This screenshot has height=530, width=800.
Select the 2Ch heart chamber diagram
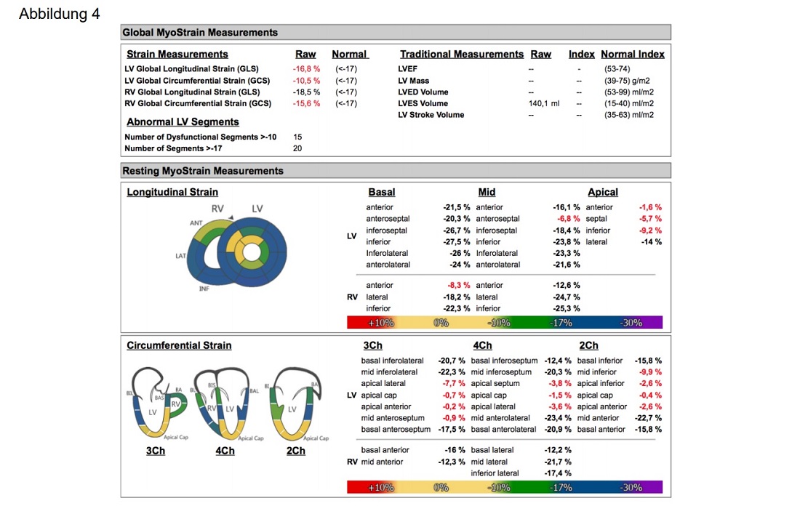tap(295, 403)
